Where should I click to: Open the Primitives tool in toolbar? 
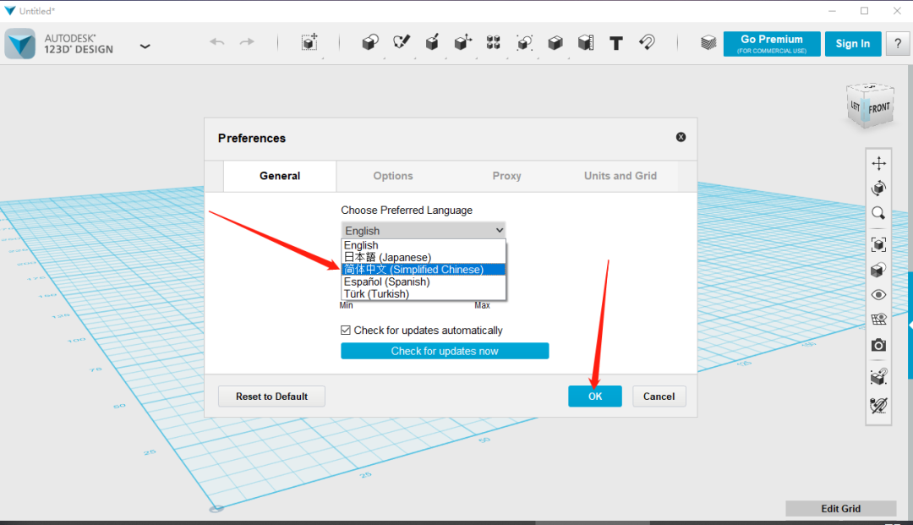[x=369, y=43]
